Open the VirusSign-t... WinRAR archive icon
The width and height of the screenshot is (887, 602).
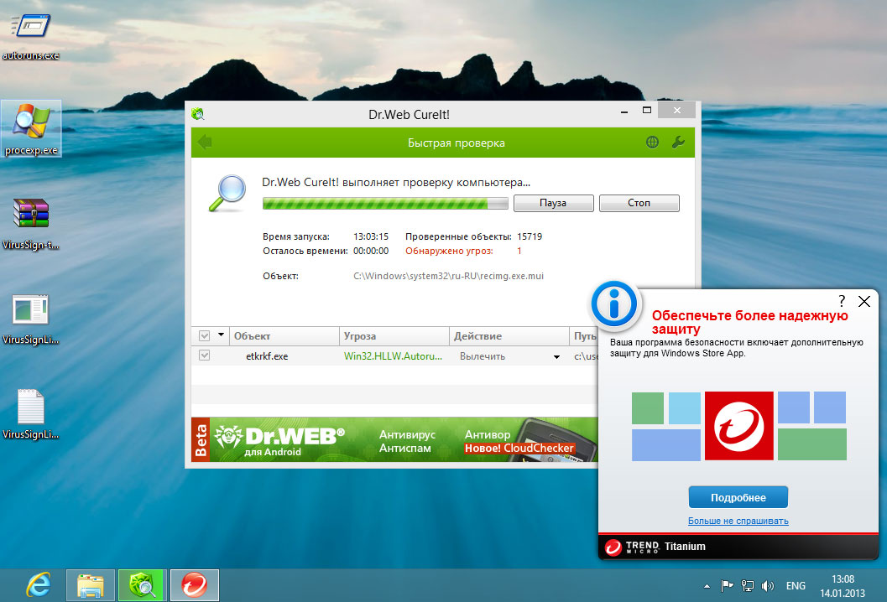[30, 223]
